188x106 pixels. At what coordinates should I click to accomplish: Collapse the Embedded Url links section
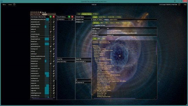click(93, 26)
